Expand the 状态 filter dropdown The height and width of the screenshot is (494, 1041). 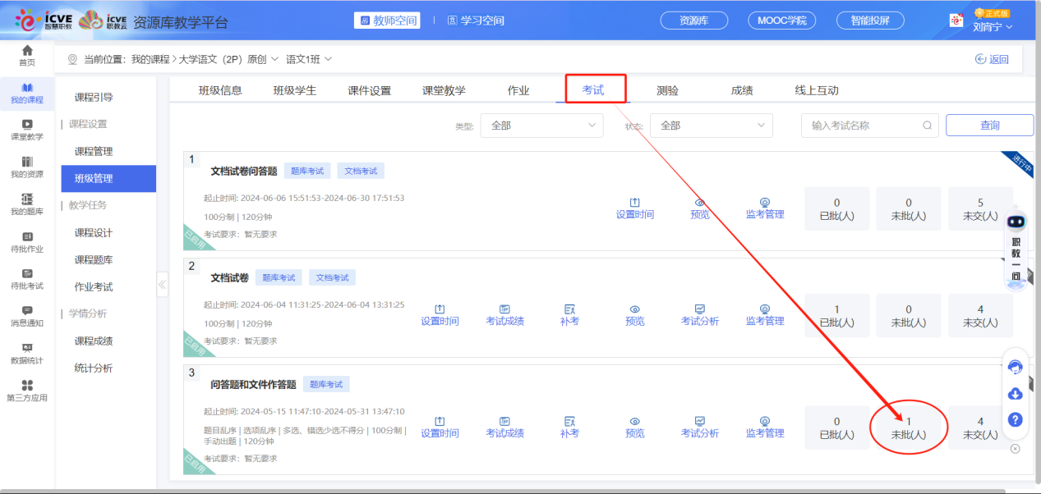click(711, 125)
